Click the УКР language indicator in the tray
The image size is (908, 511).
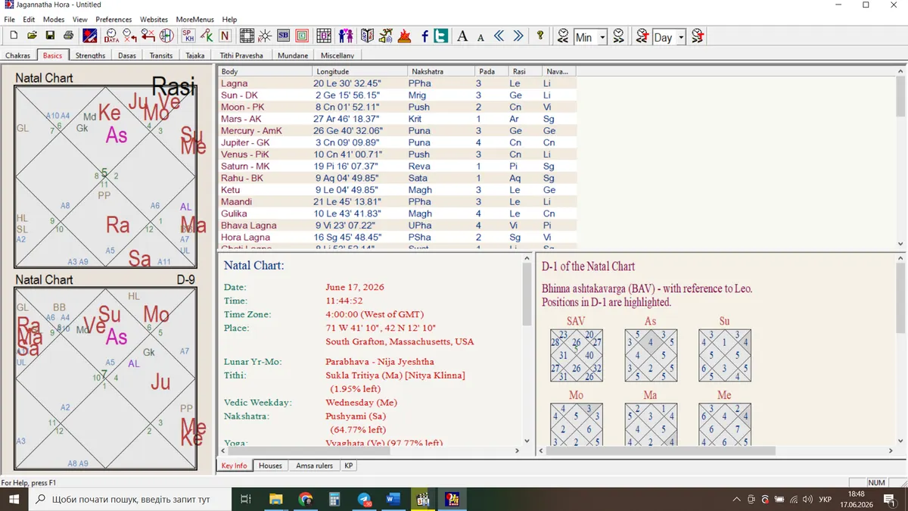coord(827,500)
